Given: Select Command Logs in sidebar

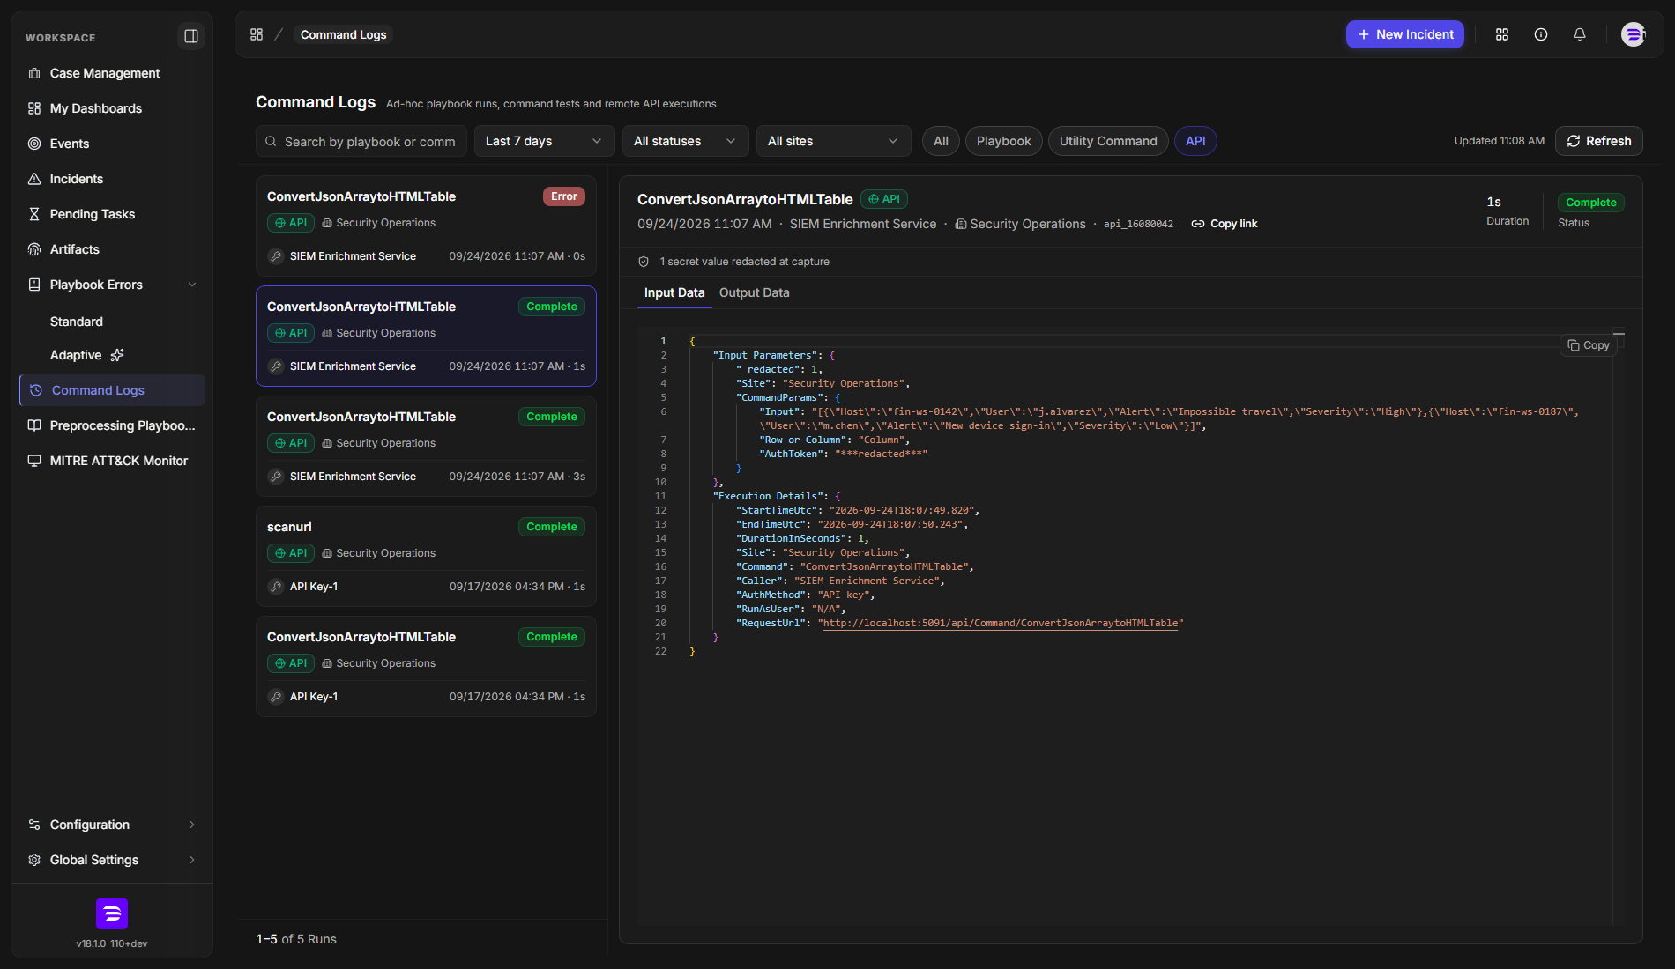Looking at the screenshot, I should (111, 390).
